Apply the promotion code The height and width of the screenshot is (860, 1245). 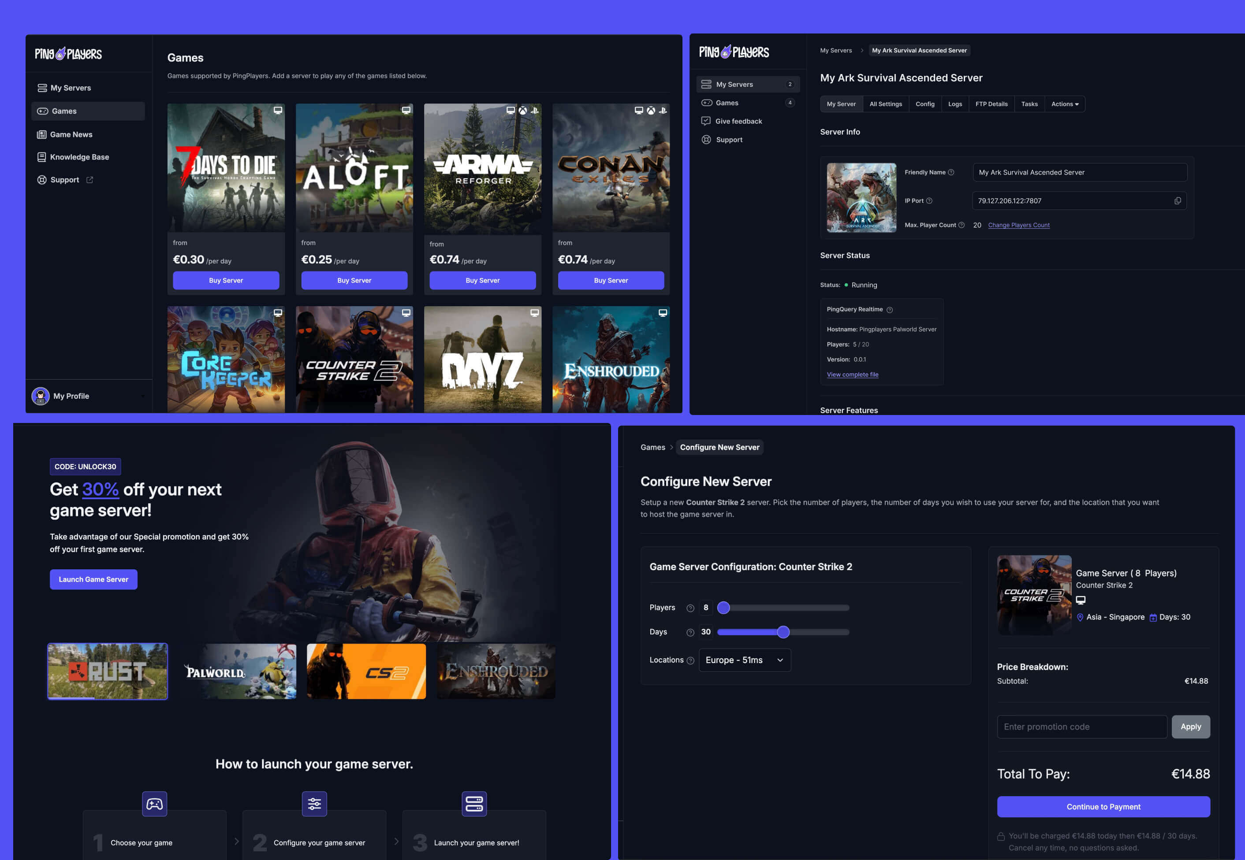pos(1190,727)
